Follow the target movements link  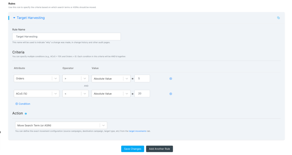tap(137, 131)
